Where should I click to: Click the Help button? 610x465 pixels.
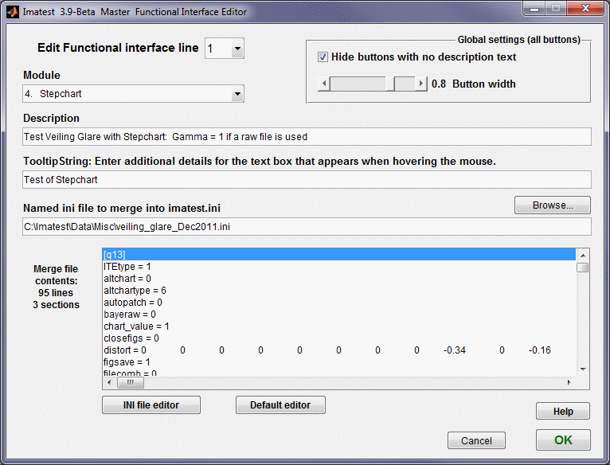click(563, 412)
